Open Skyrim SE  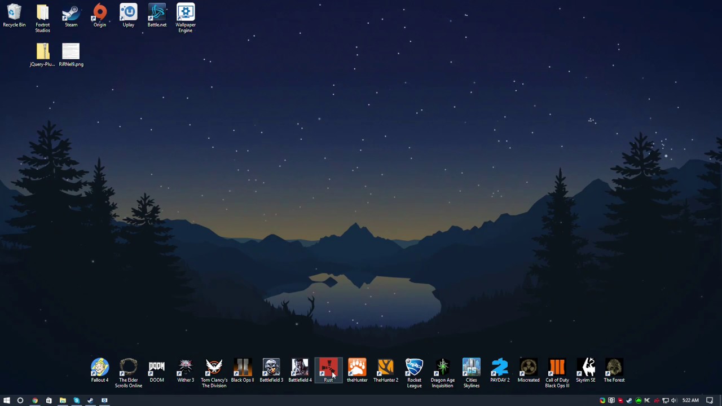point(585,368)
